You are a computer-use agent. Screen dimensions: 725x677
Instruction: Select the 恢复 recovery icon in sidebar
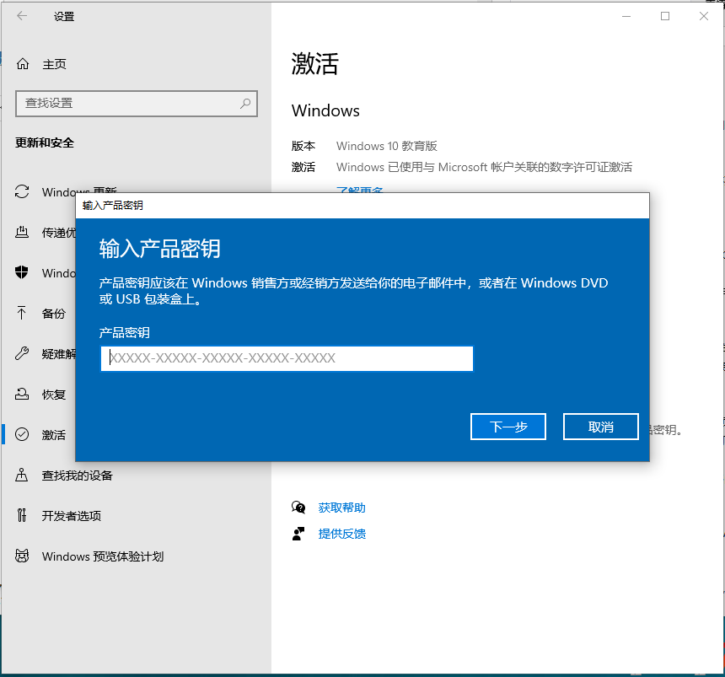point(23,395)
